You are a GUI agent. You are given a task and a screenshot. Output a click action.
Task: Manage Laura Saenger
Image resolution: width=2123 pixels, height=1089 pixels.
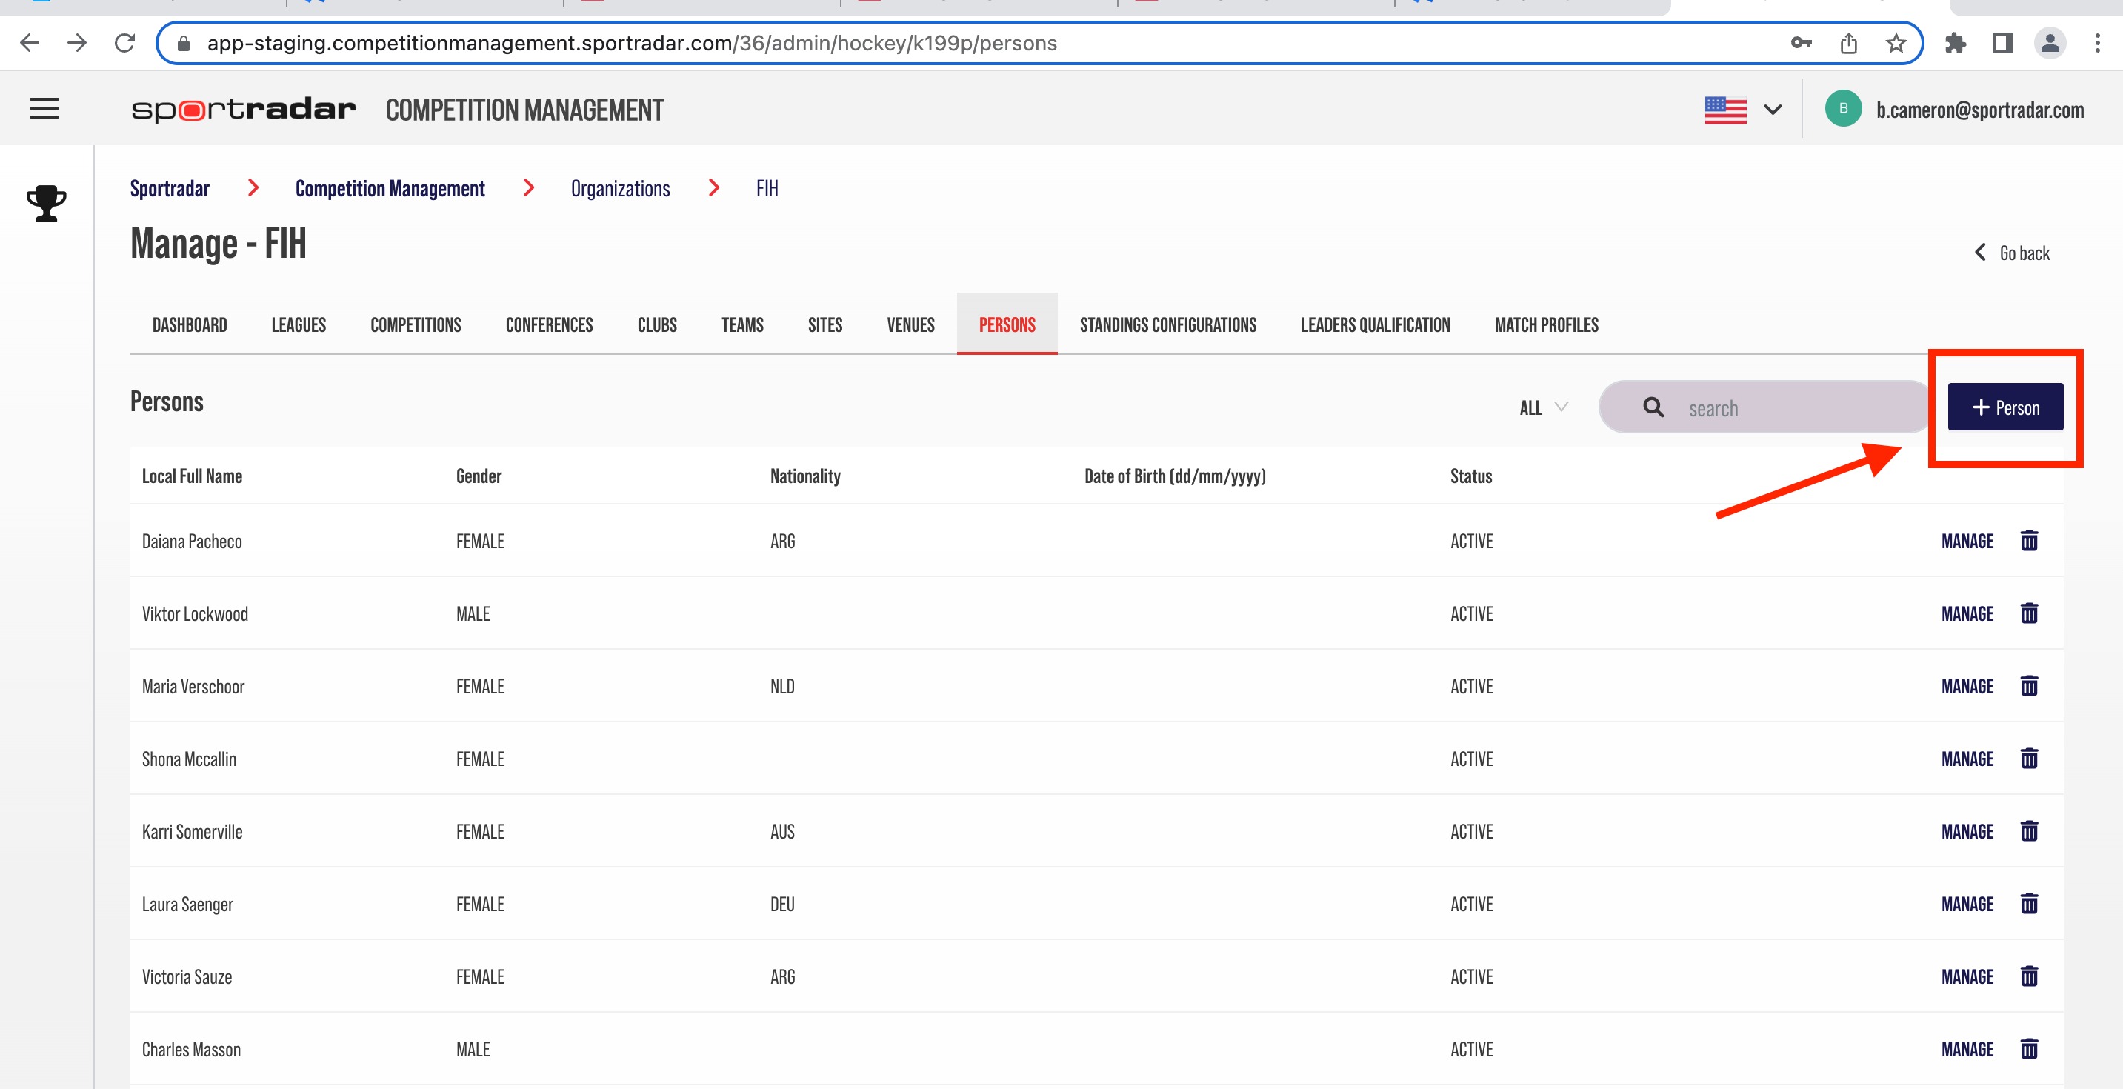[1967, 904]
